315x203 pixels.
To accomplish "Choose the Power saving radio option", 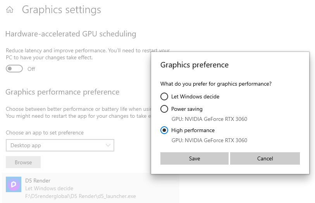I will coord(164,109).
